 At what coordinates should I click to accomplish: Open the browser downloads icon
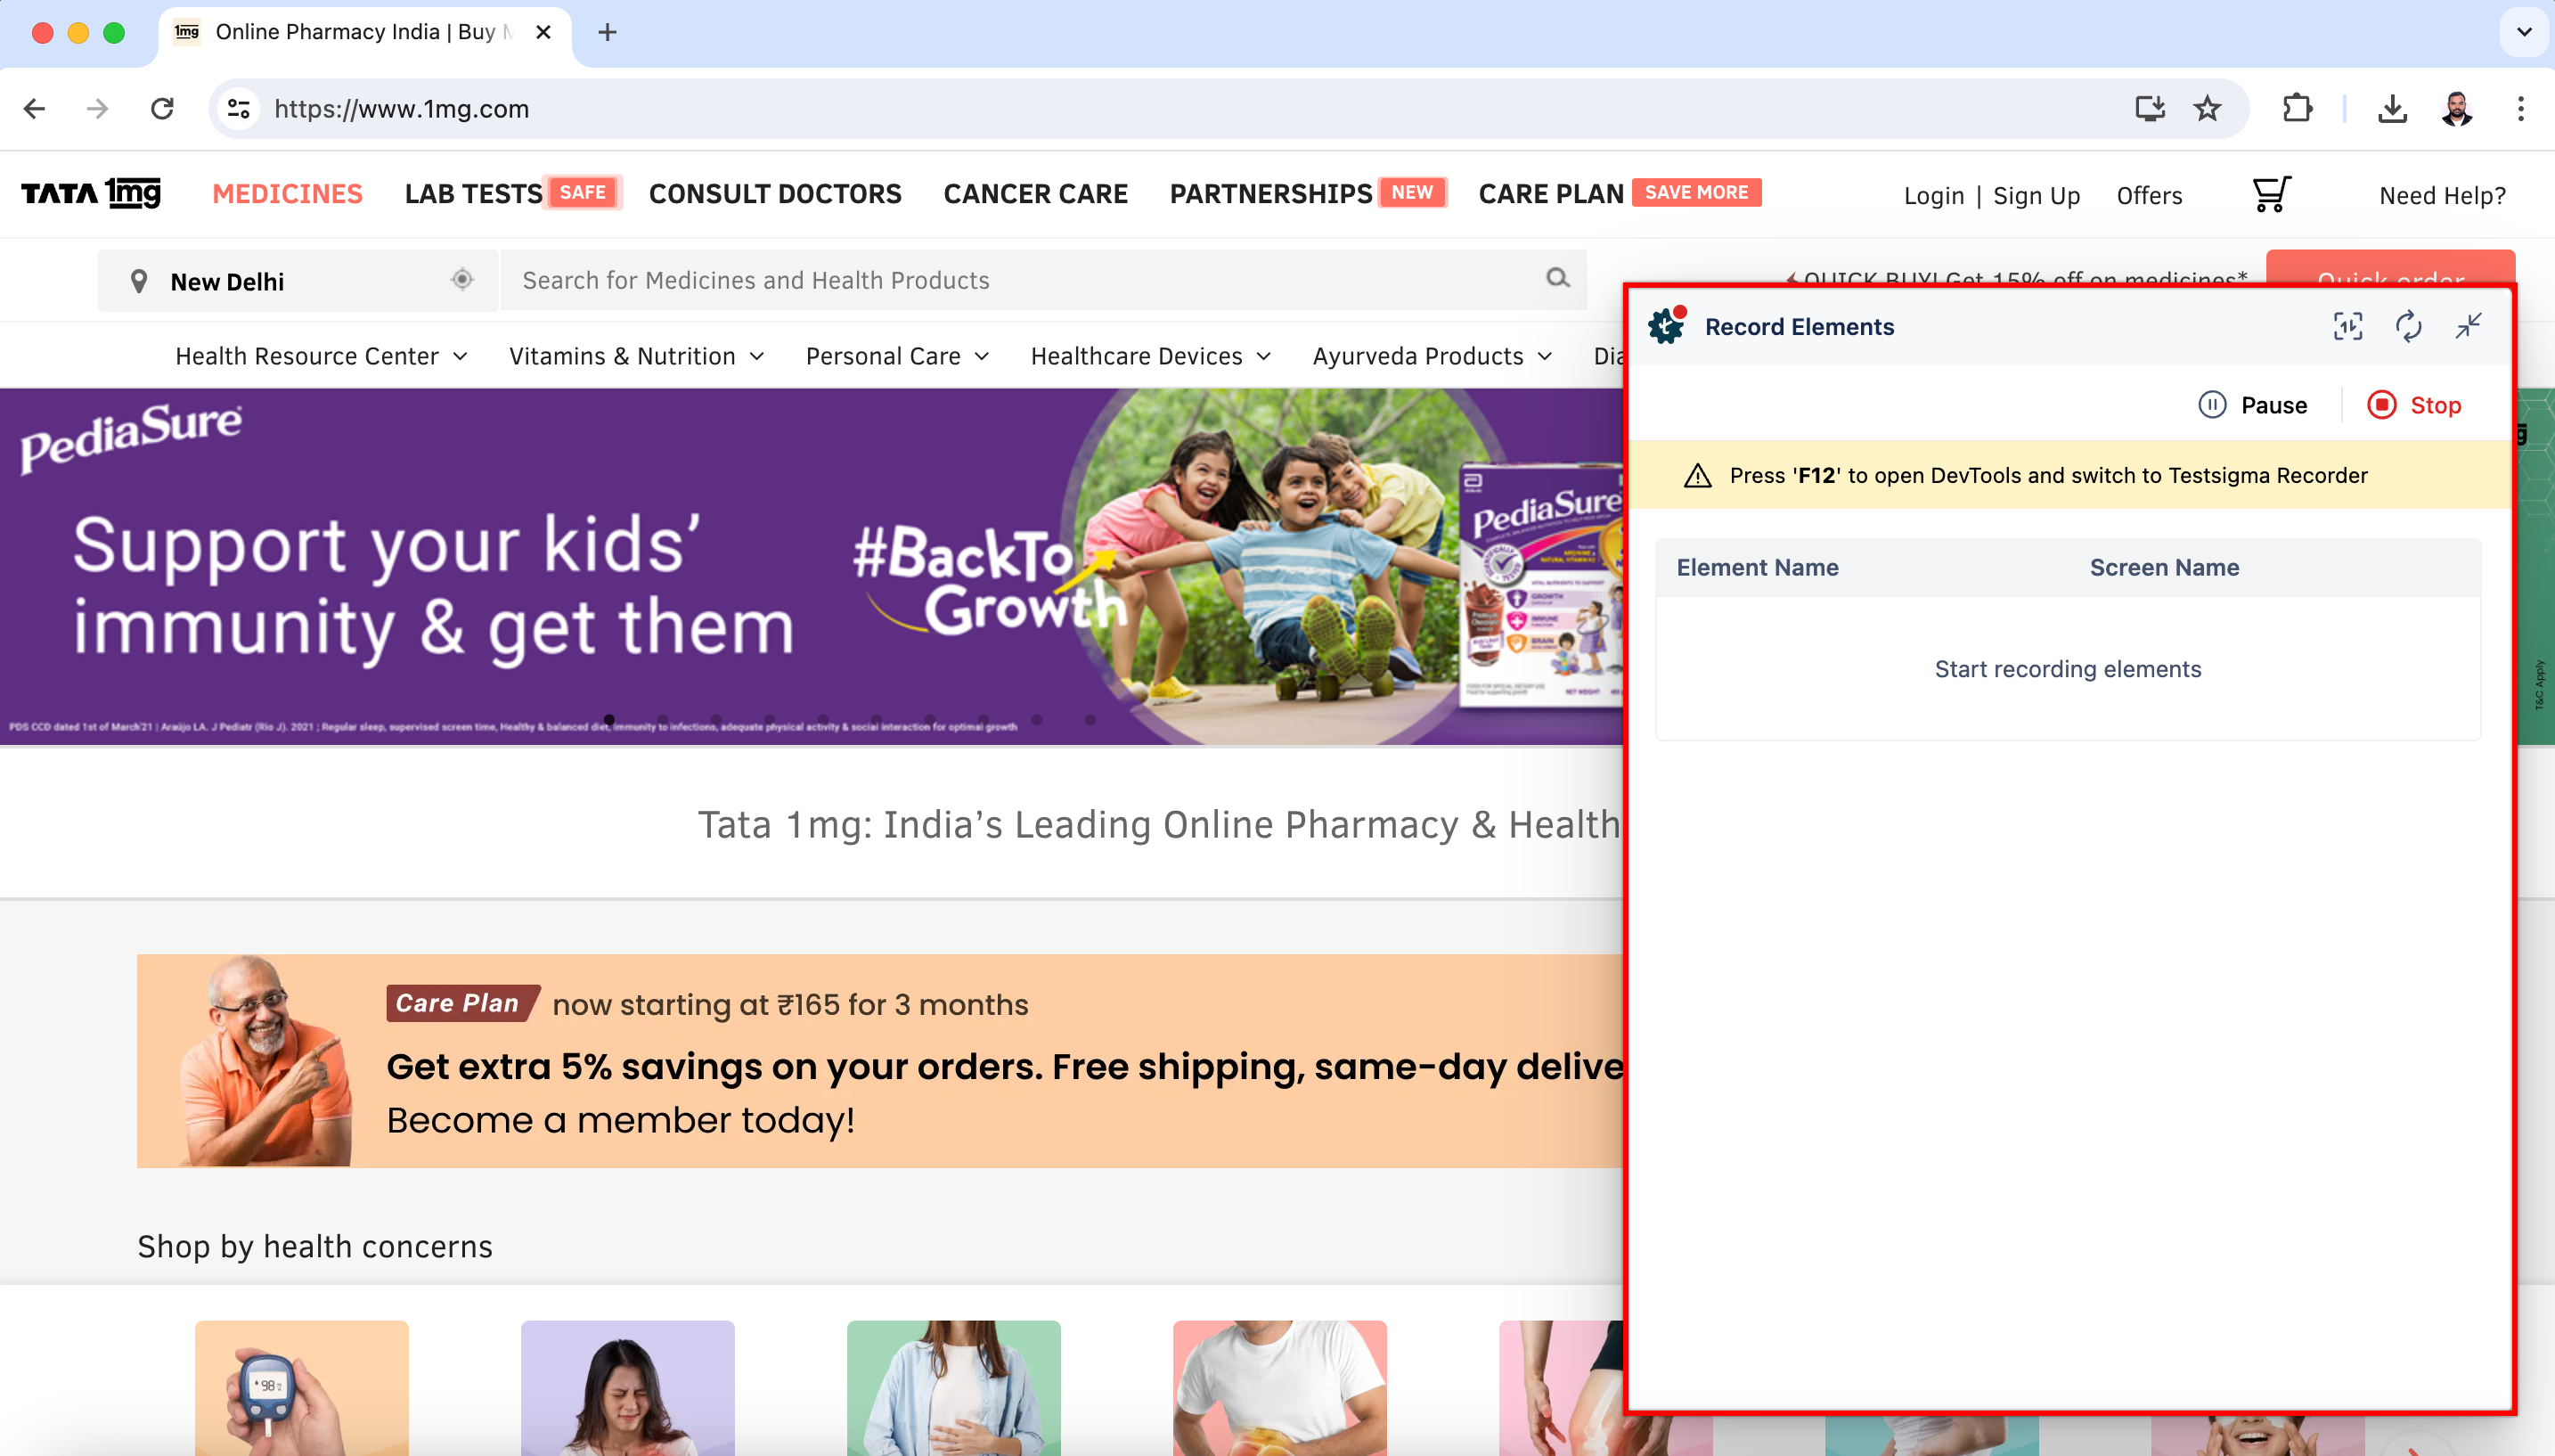[x=2392, y=108]
